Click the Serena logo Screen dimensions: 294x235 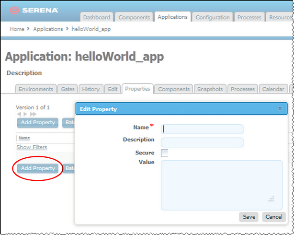34,11
